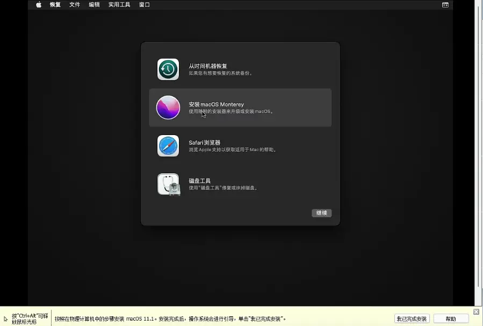This screenshot has height=326, width=483.
Task: Click the macOS Monterey installer icon
Action: pos(168,108)
